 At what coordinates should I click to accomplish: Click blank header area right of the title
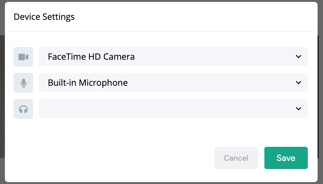coord(190,17)
